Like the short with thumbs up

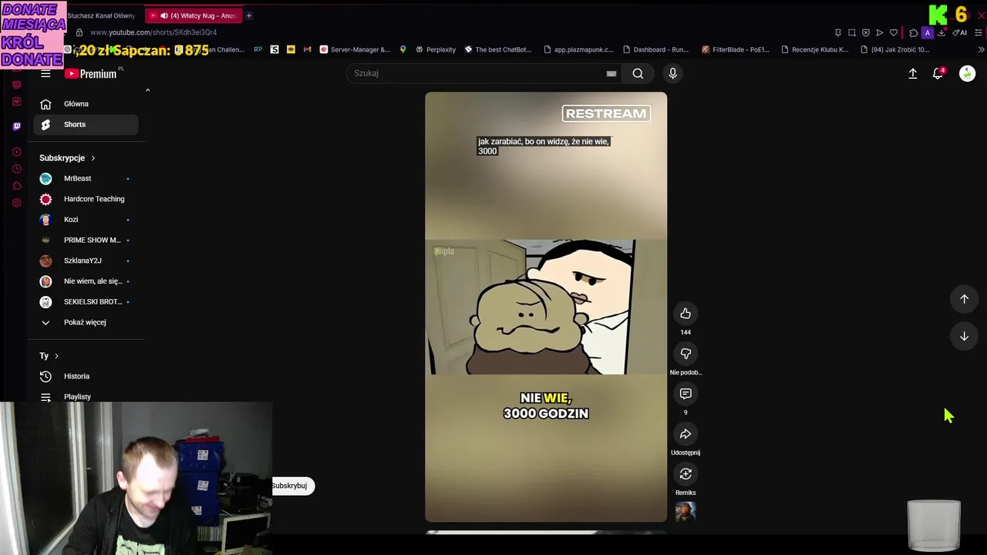pos(686,314)
